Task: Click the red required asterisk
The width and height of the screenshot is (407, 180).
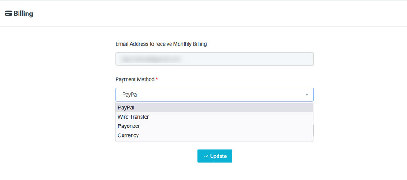Action: [157, 79]
